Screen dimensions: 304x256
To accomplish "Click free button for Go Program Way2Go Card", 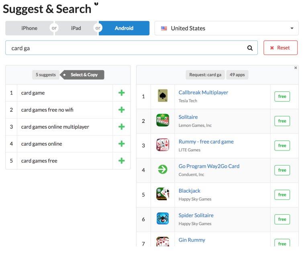I will point(282,170).
